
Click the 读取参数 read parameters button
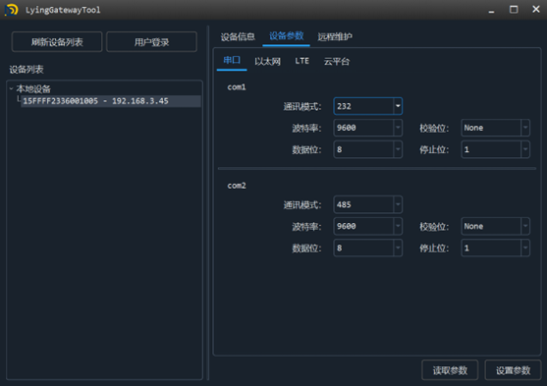click(450, 370)
